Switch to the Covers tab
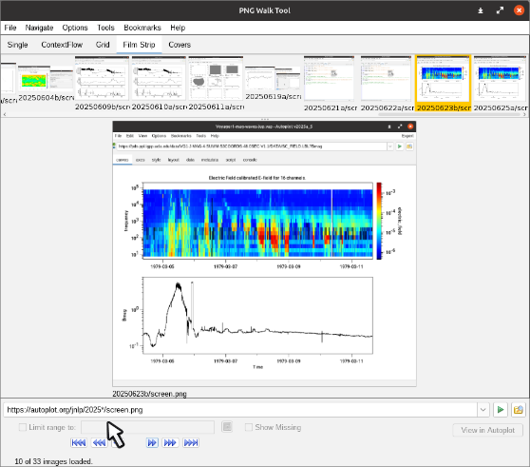This screenshot has width=530, height=467. [180, 45]
